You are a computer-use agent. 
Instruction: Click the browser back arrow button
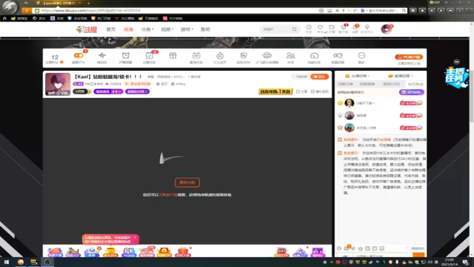click(27, 11)
